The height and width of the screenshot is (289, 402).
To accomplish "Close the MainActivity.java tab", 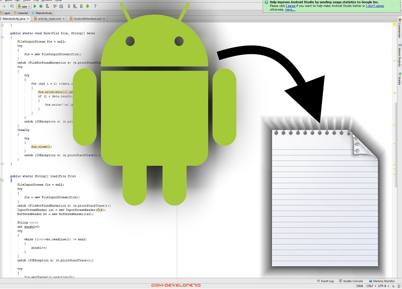I will (28, 19).
